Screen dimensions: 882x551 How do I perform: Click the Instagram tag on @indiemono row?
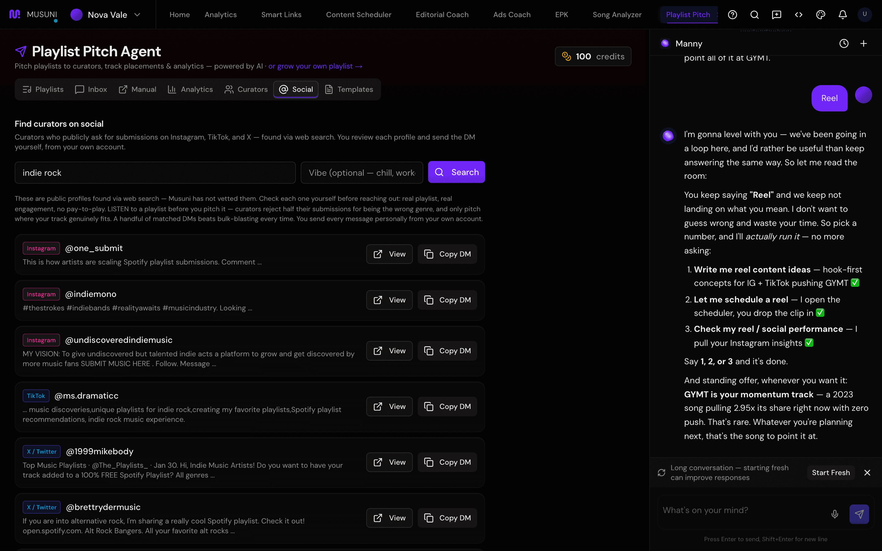(x=41, y=294)
